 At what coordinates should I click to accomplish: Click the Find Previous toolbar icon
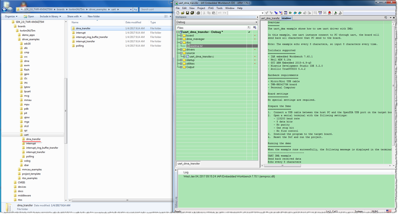pos(267,13)
